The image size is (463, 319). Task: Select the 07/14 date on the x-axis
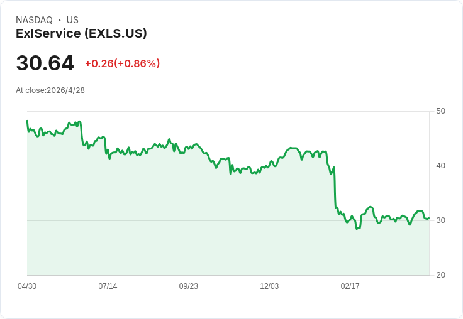108,286
